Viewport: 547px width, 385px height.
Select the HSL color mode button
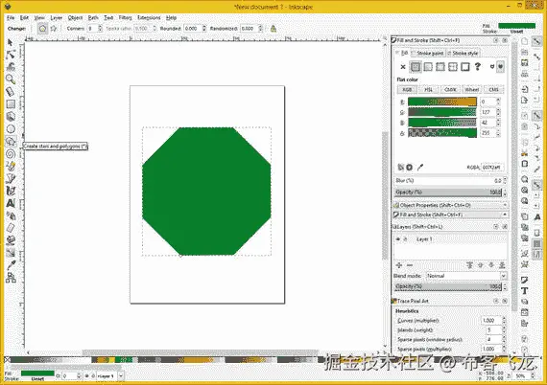(428, 90)
